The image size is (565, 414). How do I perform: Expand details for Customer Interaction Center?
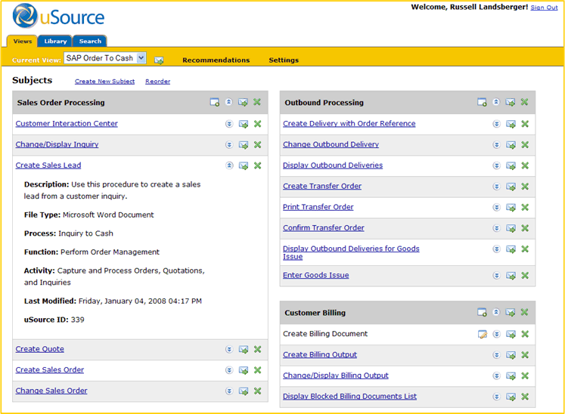click(229, 124)
